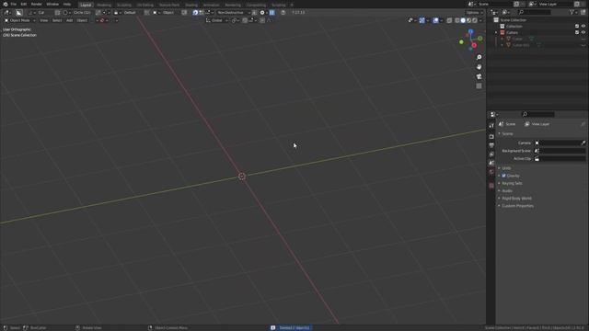Click the zoom magnifier icon in viewport
This screenshot has width=589, height=331.
pyautogui.click(x=479, y=57)
